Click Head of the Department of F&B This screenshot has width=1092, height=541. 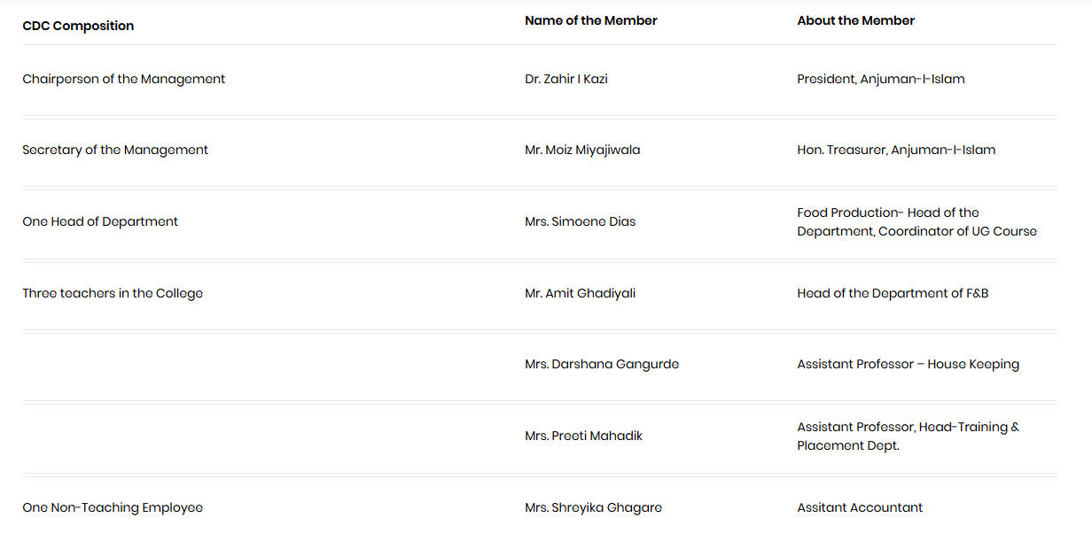click(x=892, y=293)
